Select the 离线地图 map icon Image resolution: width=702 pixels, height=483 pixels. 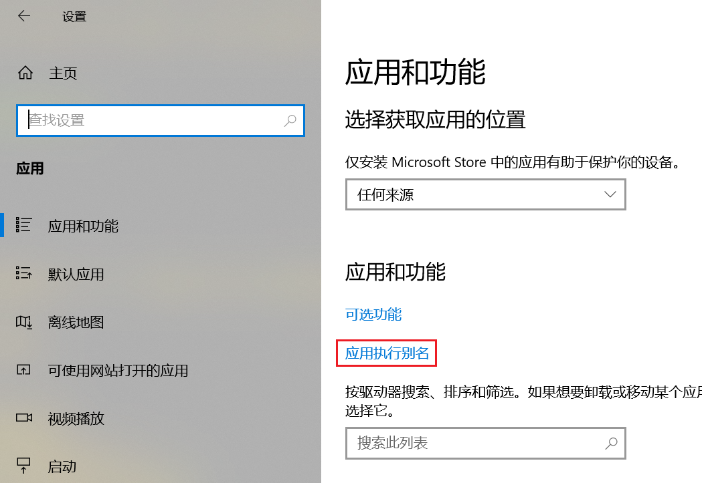[23, 322]
